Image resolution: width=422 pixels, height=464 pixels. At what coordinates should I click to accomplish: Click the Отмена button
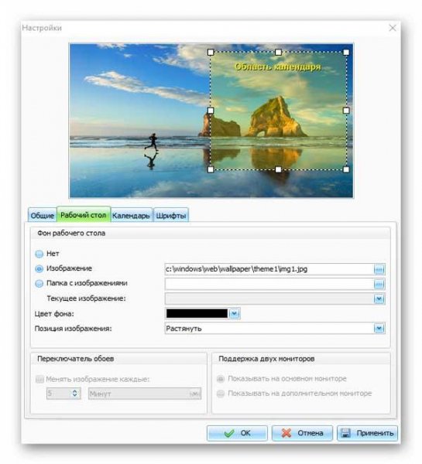302,433
